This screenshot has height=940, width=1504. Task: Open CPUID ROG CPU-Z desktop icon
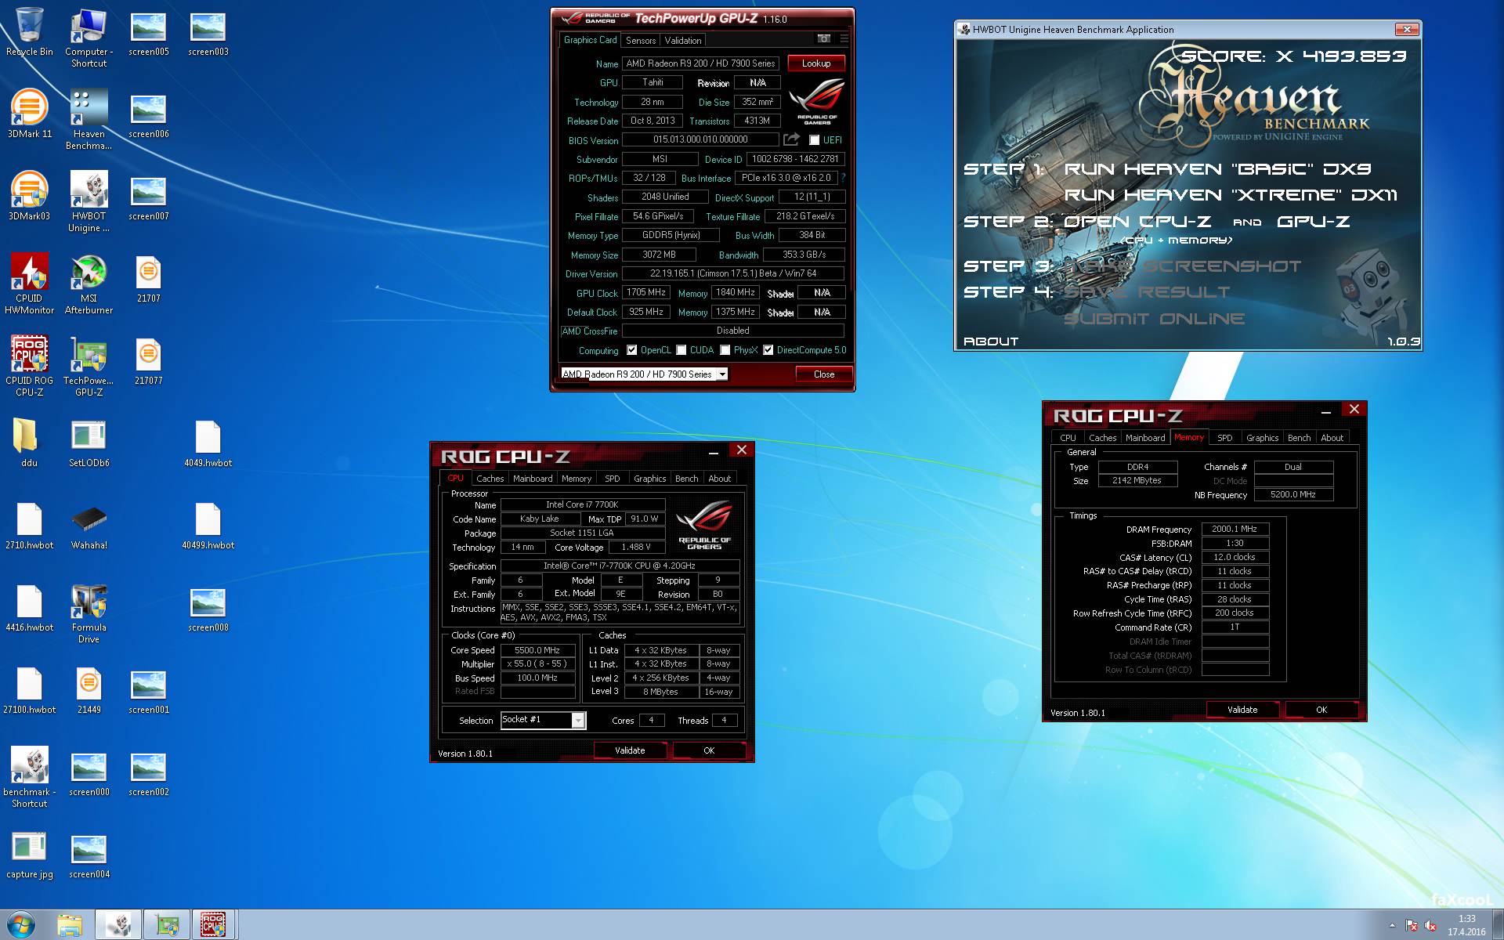click(29, 366)
